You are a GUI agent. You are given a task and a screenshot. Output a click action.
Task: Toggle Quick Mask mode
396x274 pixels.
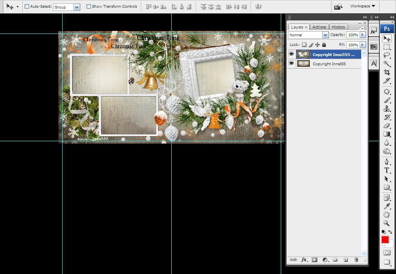tap(387, 252)
